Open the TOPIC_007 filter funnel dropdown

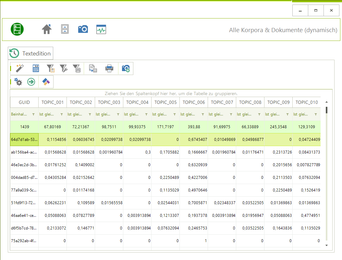(x=231, y=114)
